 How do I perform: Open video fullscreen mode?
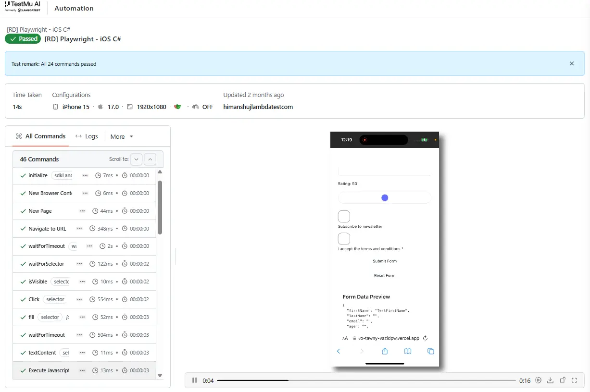coord(574,380)
